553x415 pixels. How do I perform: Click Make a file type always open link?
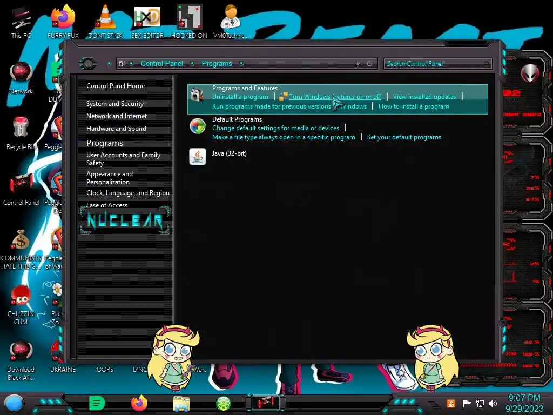[284, 137]
